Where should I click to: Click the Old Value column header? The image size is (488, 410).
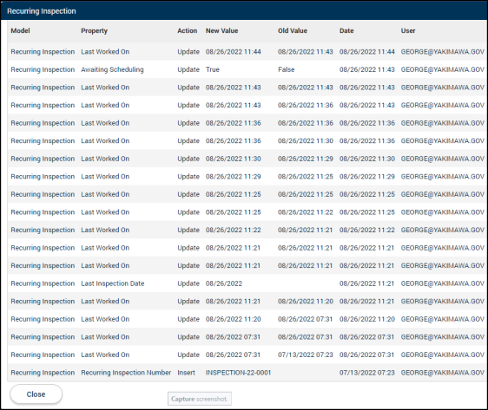293,30
